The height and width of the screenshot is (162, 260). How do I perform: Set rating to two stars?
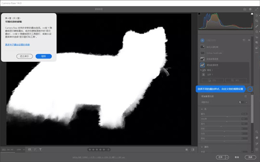coord(93,149)
